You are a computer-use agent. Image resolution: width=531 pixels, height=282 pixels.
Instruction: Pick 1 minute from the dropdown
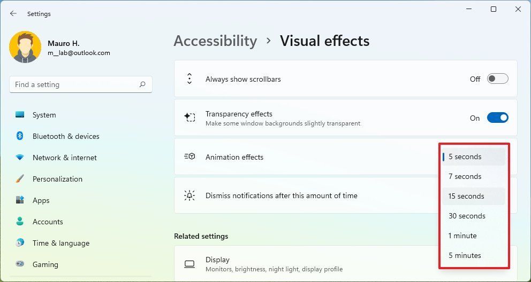click(x=462, y=236)
